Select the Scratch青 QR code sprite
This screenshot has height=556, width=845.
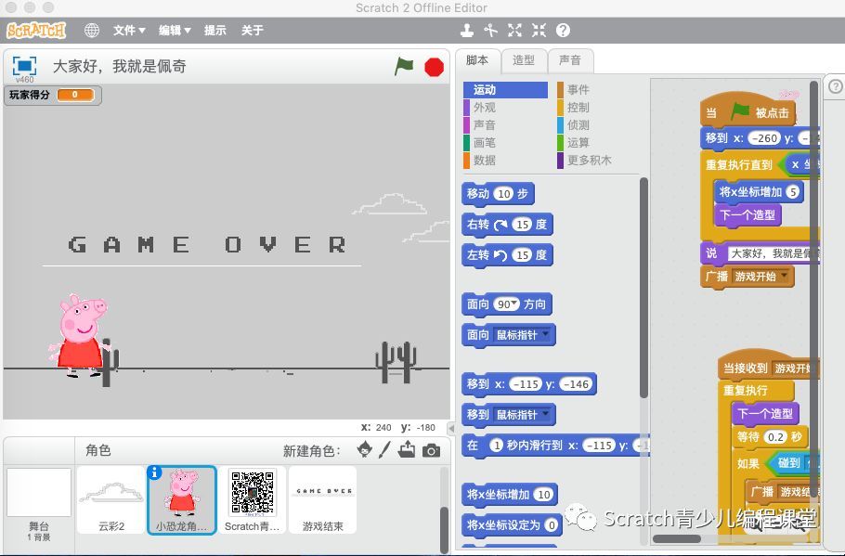tap(253, 500)
